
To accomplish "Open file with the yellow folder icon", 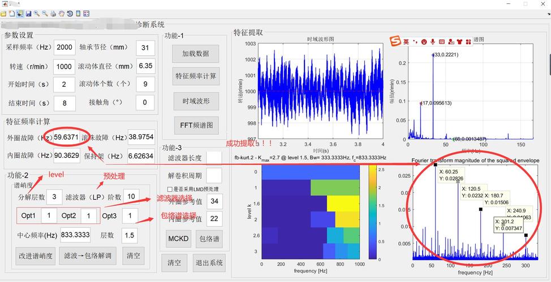I will tap(3, 14).
